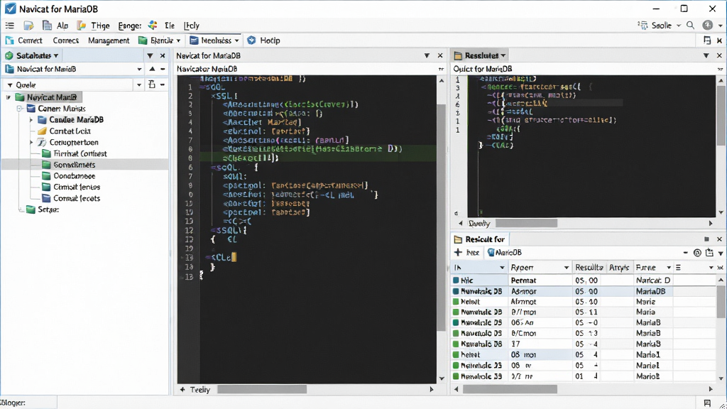
Task: Click the circular target icon in result toolbar
Action: [697, 253]
